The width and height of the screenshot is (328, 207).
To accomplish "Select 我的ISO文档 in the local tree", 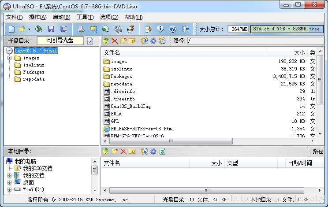I will (38, 168).
